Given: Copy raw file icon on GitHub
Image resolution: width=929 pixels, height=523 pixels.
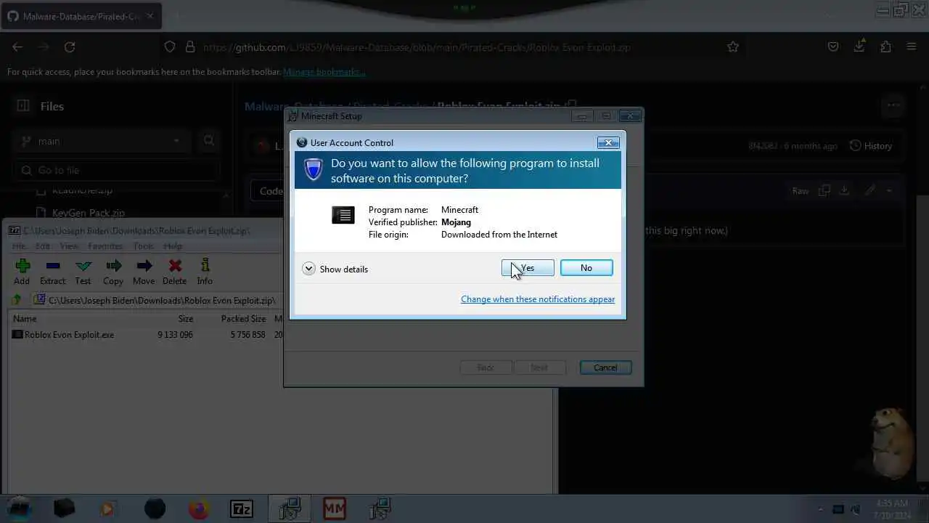Looking at the screenshot, I should click(824, 191).
